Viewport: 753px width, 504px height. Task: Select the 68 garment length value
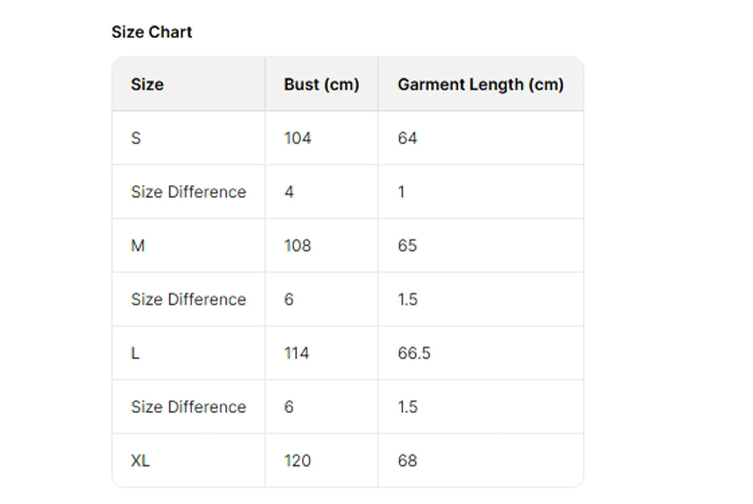click(407, 461)
